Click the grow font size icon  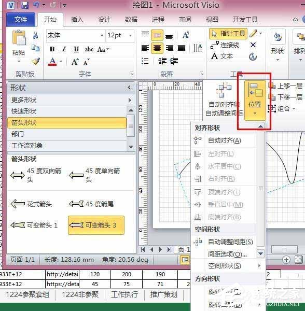click(x=75, y=62)
